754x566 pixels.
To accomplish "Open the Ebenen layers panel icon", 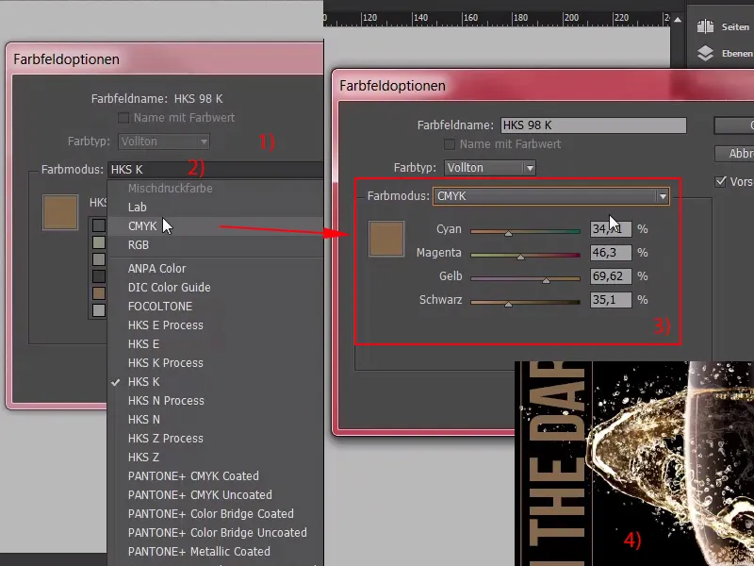I will (x=705, y=53).
